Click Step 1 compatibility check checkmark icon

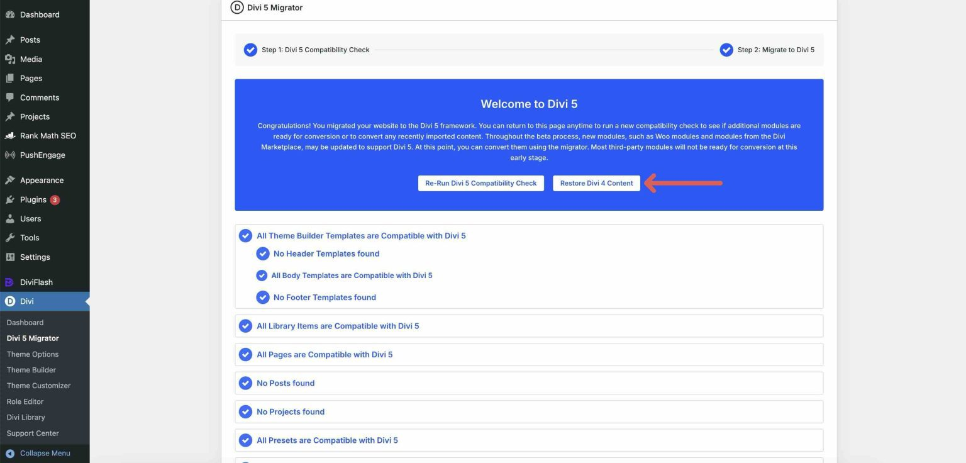pyautogui.click(x=250, y=50)
